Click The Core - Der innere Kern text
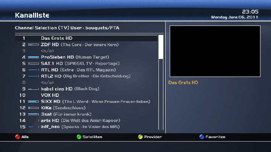271x152 pixels. coord(90,45)
